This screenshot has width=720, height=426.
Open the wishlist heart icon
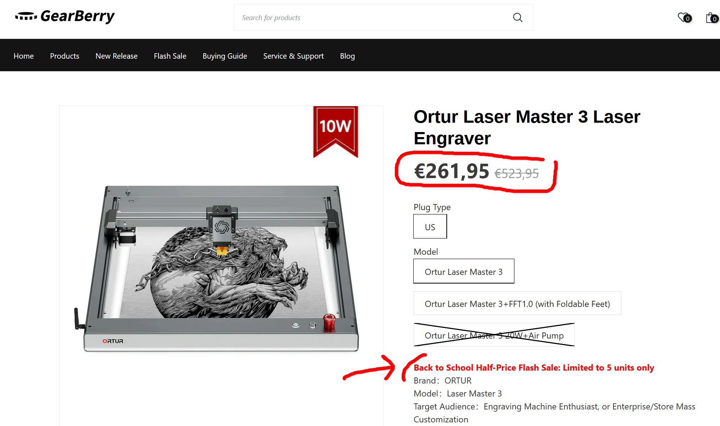coord(684,17)
